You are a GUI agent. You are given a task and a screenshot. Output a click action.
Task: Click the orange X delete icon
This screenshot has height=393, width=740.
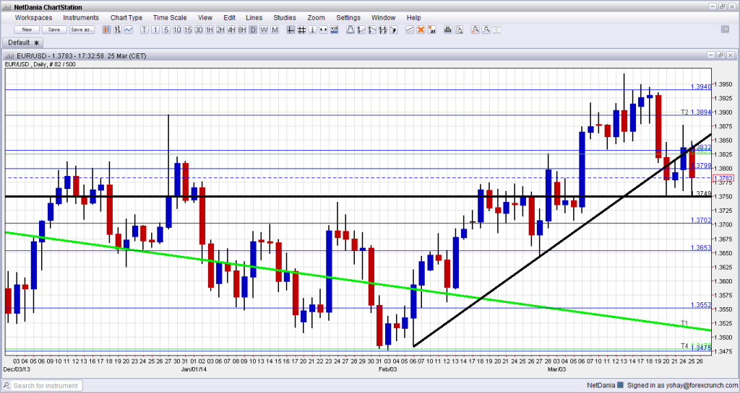point(420,30)
